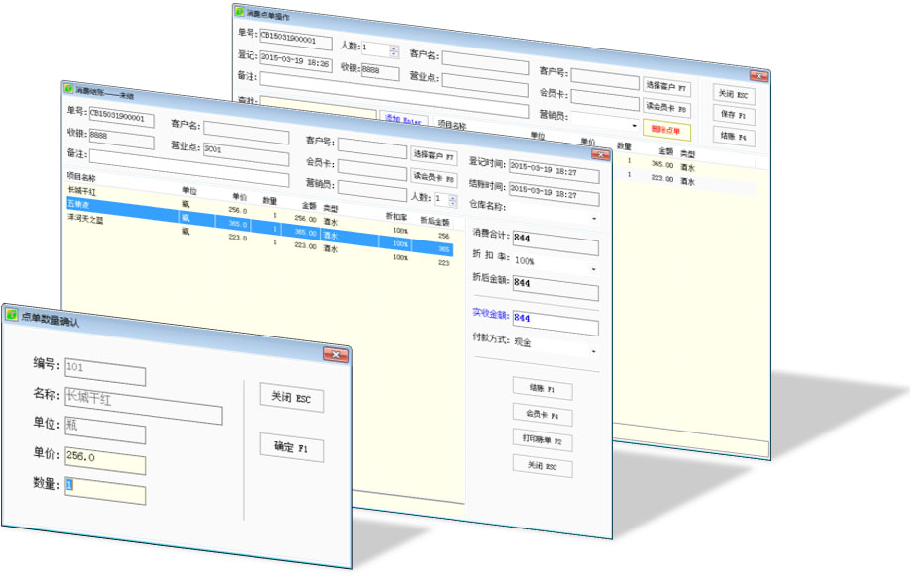The image size is (910, 576).
Task: Open the 付款方式 payment method dropdown
Action: (593, 351)
